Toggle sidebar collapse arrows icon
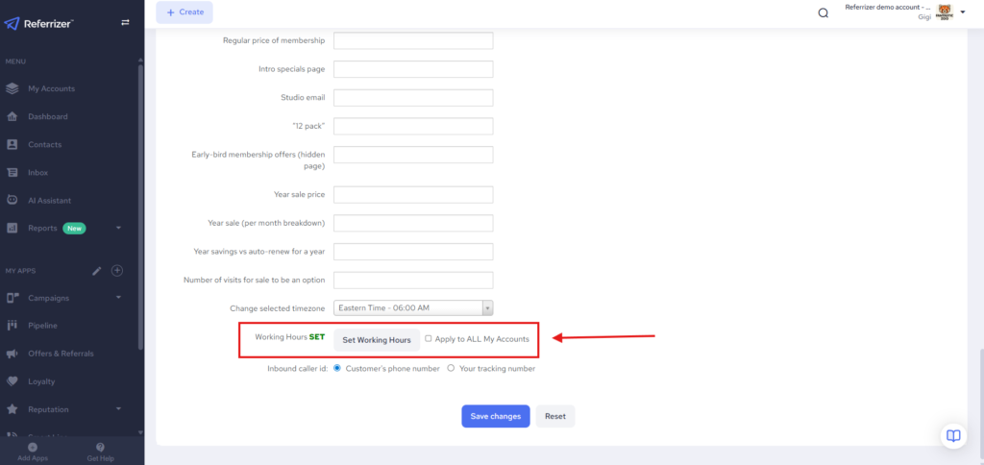Viewport: 984px width, 465px height. click(124, 22)
